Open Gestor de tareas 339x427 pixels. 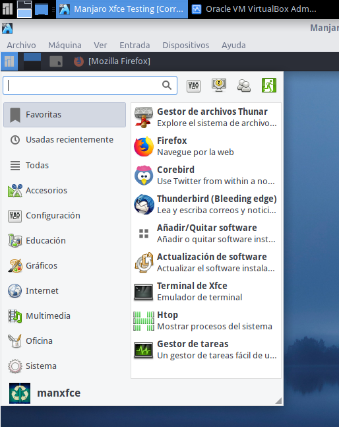(x=206, y=350)
